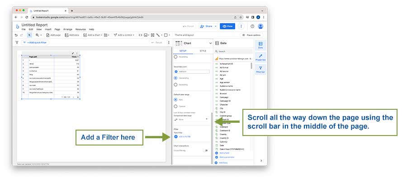Open the Shape tool dropdown arrow

pyautogui.click(x=170, y=35)
